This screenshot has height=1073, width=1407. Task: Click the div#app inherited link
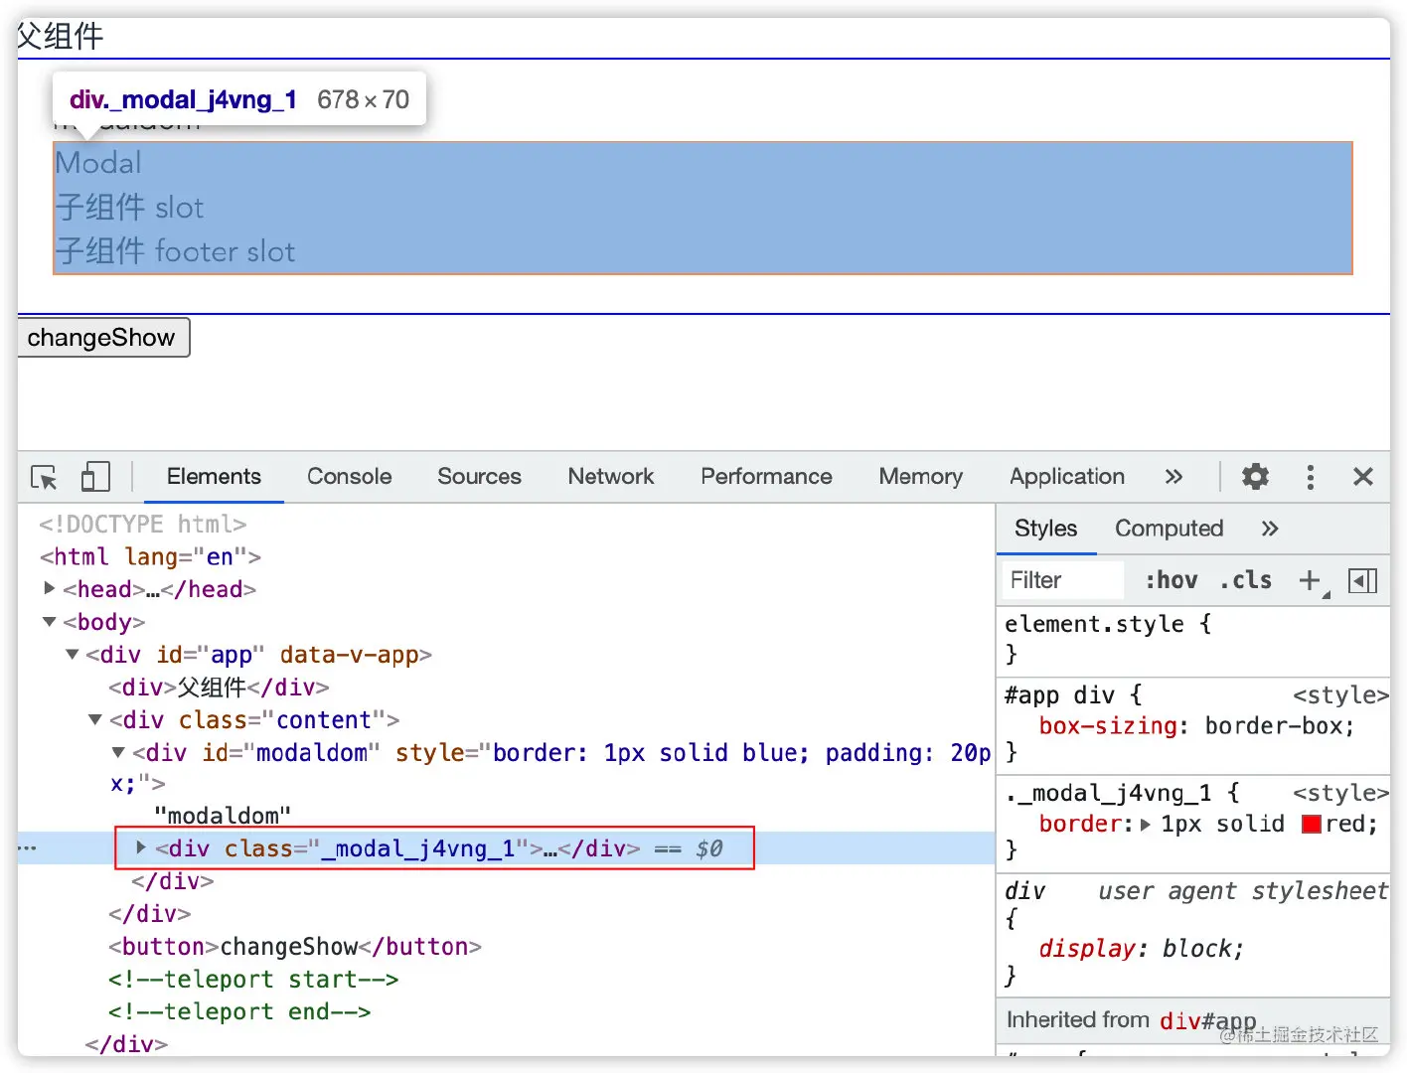coord(1207,1020)
